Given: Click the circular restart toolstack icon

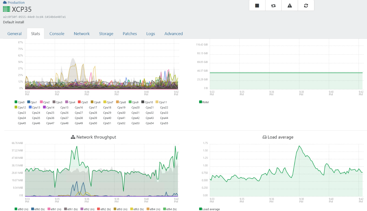Looking at the screenshot, I should click(x=306, y=5).
